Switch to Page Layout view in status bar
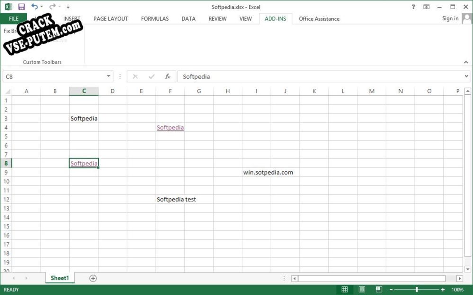Screen dimensions: 473x295 click(x=362, y=289)
